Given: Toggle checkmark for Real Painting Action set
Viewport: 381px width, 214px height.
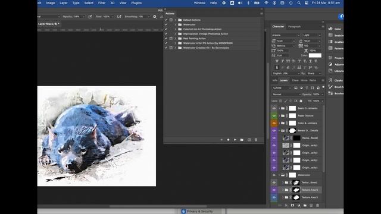Looking at the screenshot, I should click(x=166, y=38).
